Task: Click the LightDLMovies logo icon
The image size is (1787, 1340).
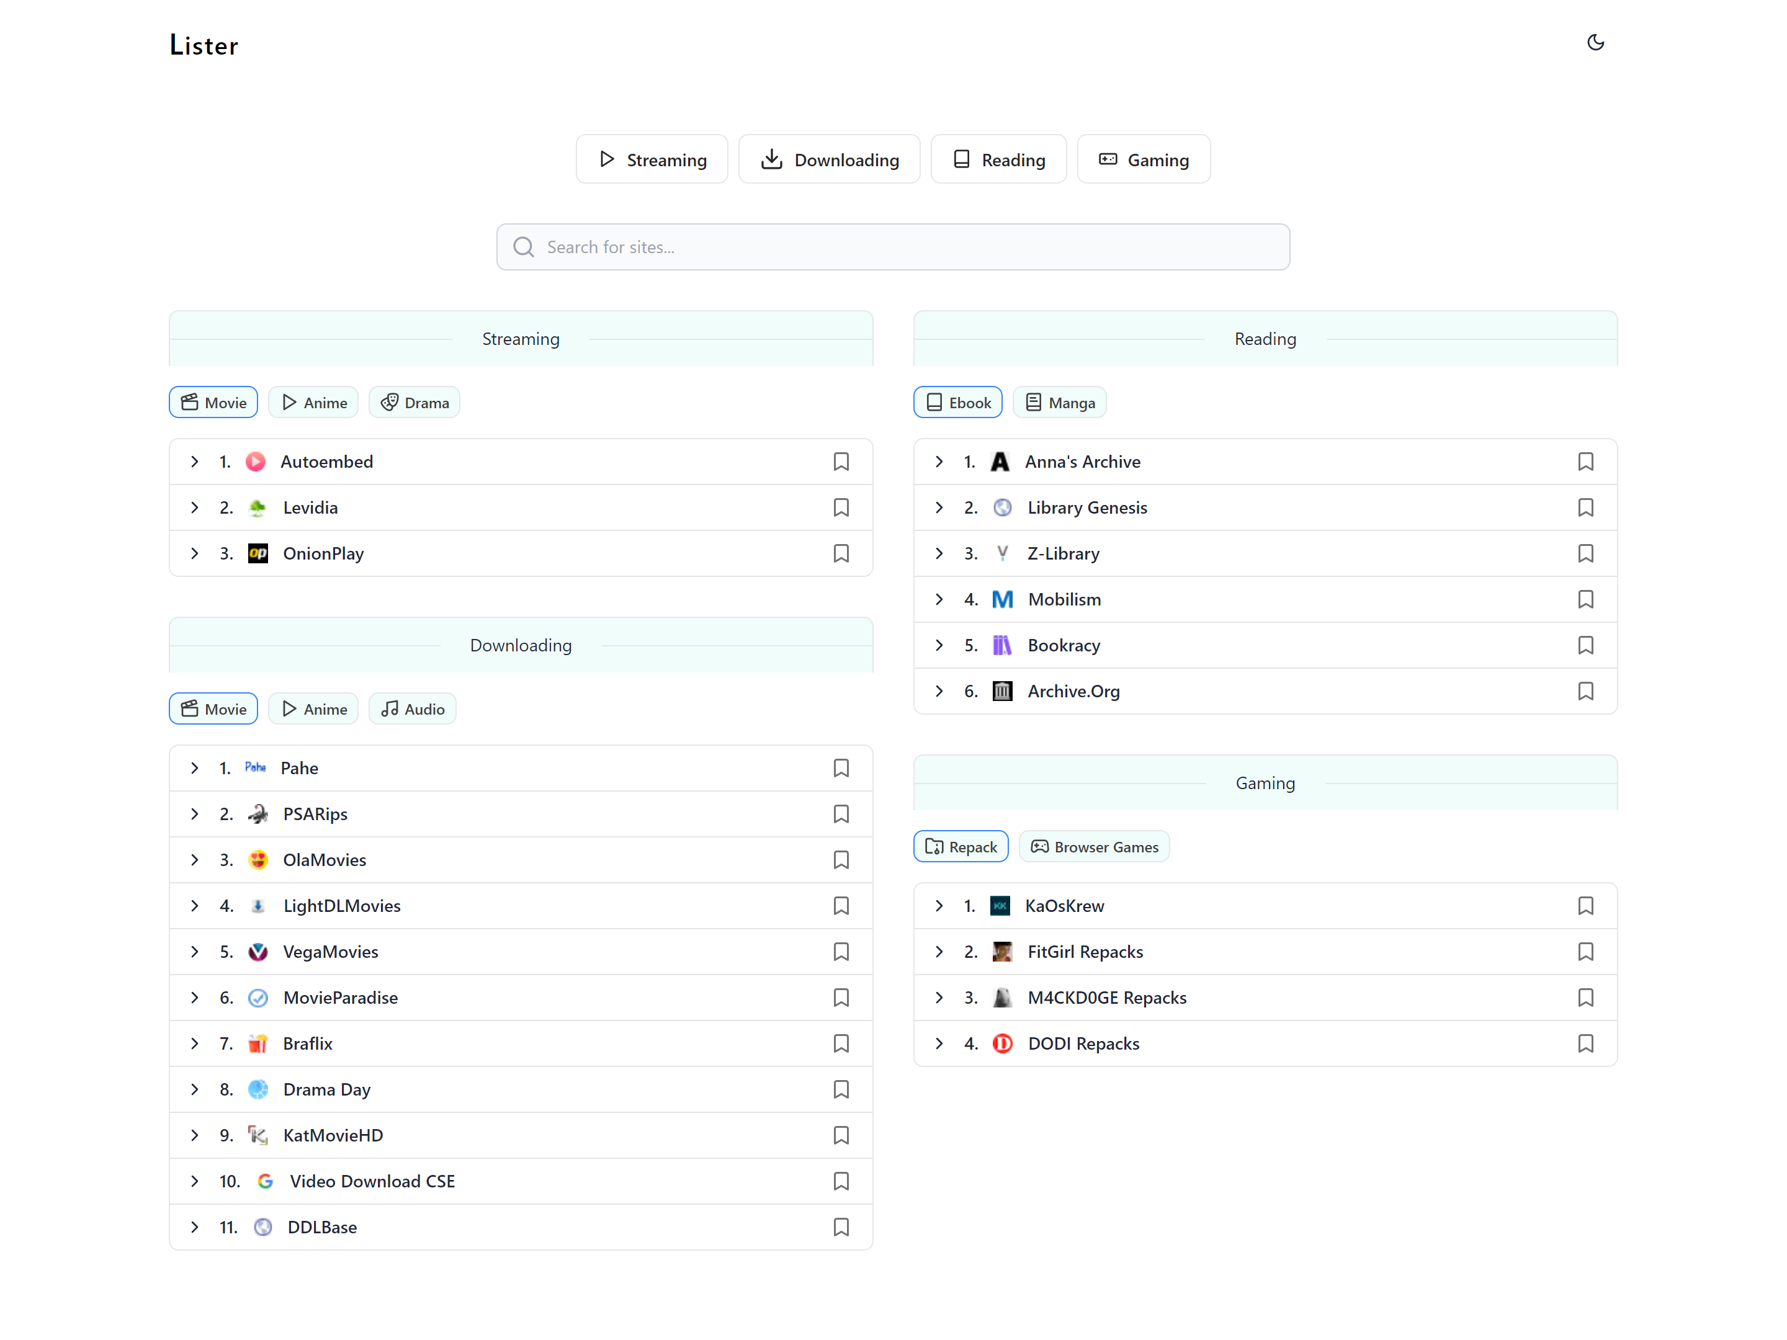Action: click(x=258, y=906)
